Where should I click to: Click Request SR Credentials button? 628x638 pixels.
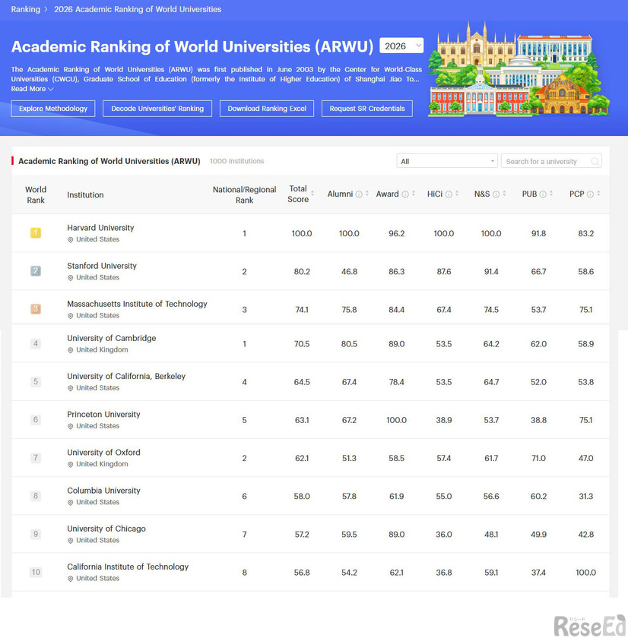coord(367,108)
